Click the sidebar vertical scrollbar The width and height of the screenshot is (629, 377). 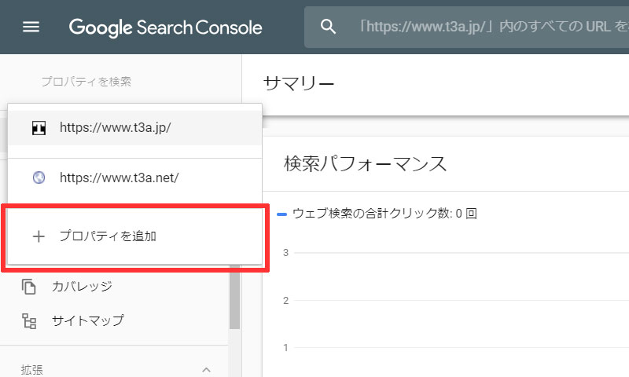point(234,297)
